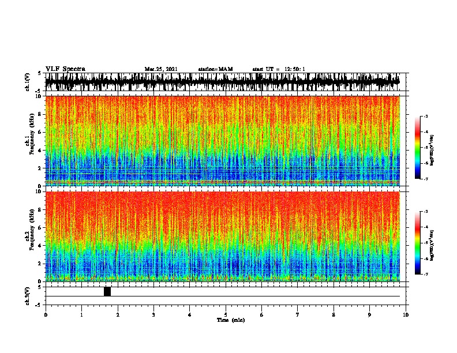Click ch.2 frequency tick label "10"
This screenshot has height=353, width=457.
[x=39, y=191]
